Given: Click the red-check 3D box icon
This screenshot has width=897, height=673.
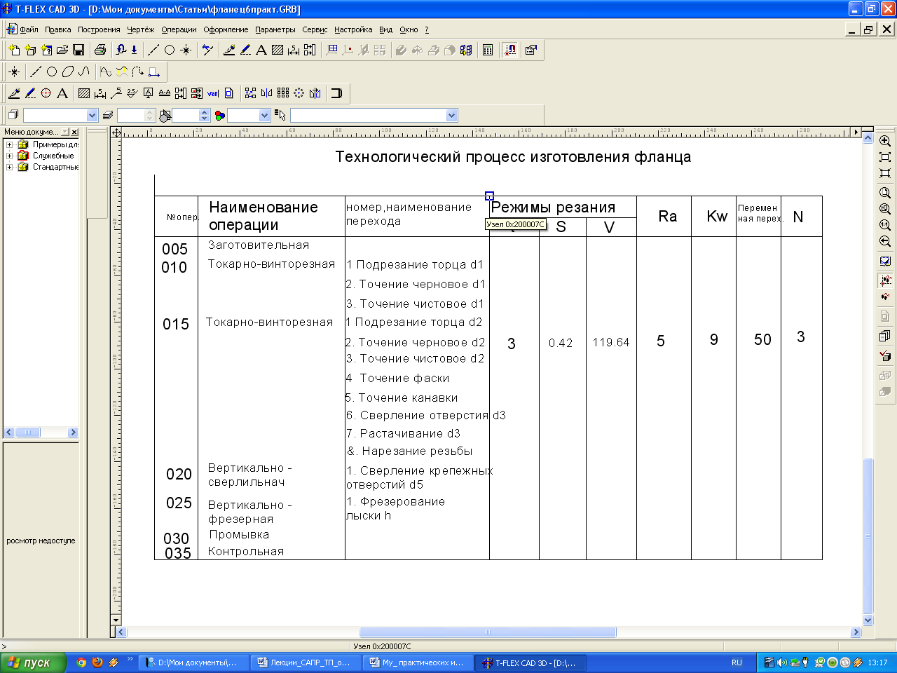Looking at the screenshot, I should tap(885, 355).
